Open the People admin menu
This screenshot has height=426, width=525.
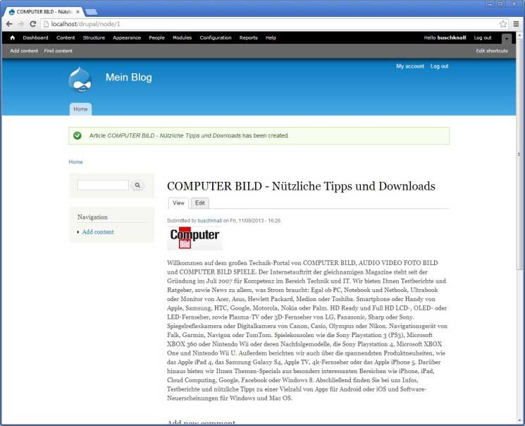[x=156, y=38]
